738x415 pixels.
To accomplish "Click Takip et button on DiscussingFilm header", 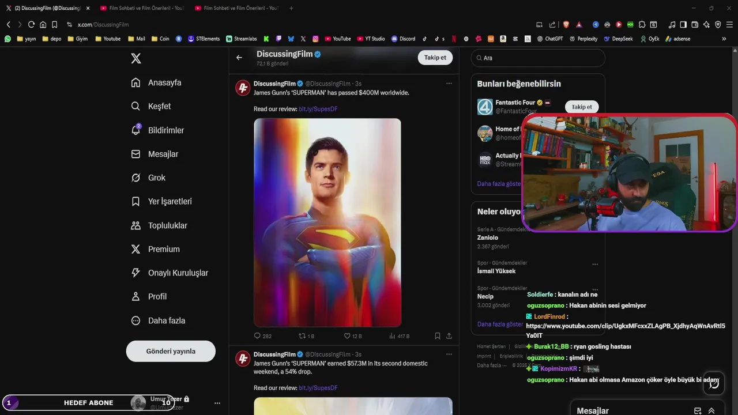I will point(435,58).
